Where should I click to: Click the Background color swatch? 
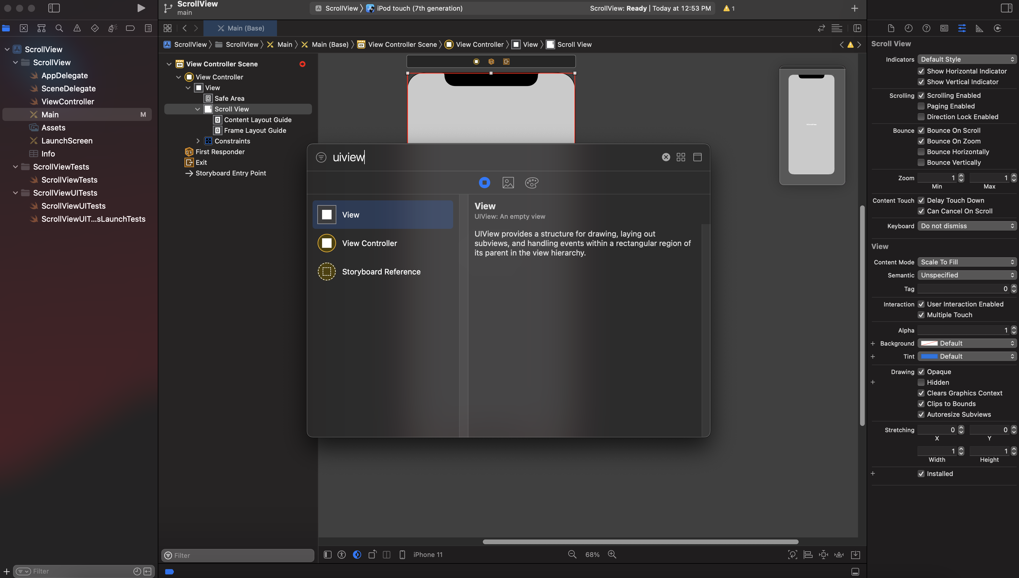point(929,343)
